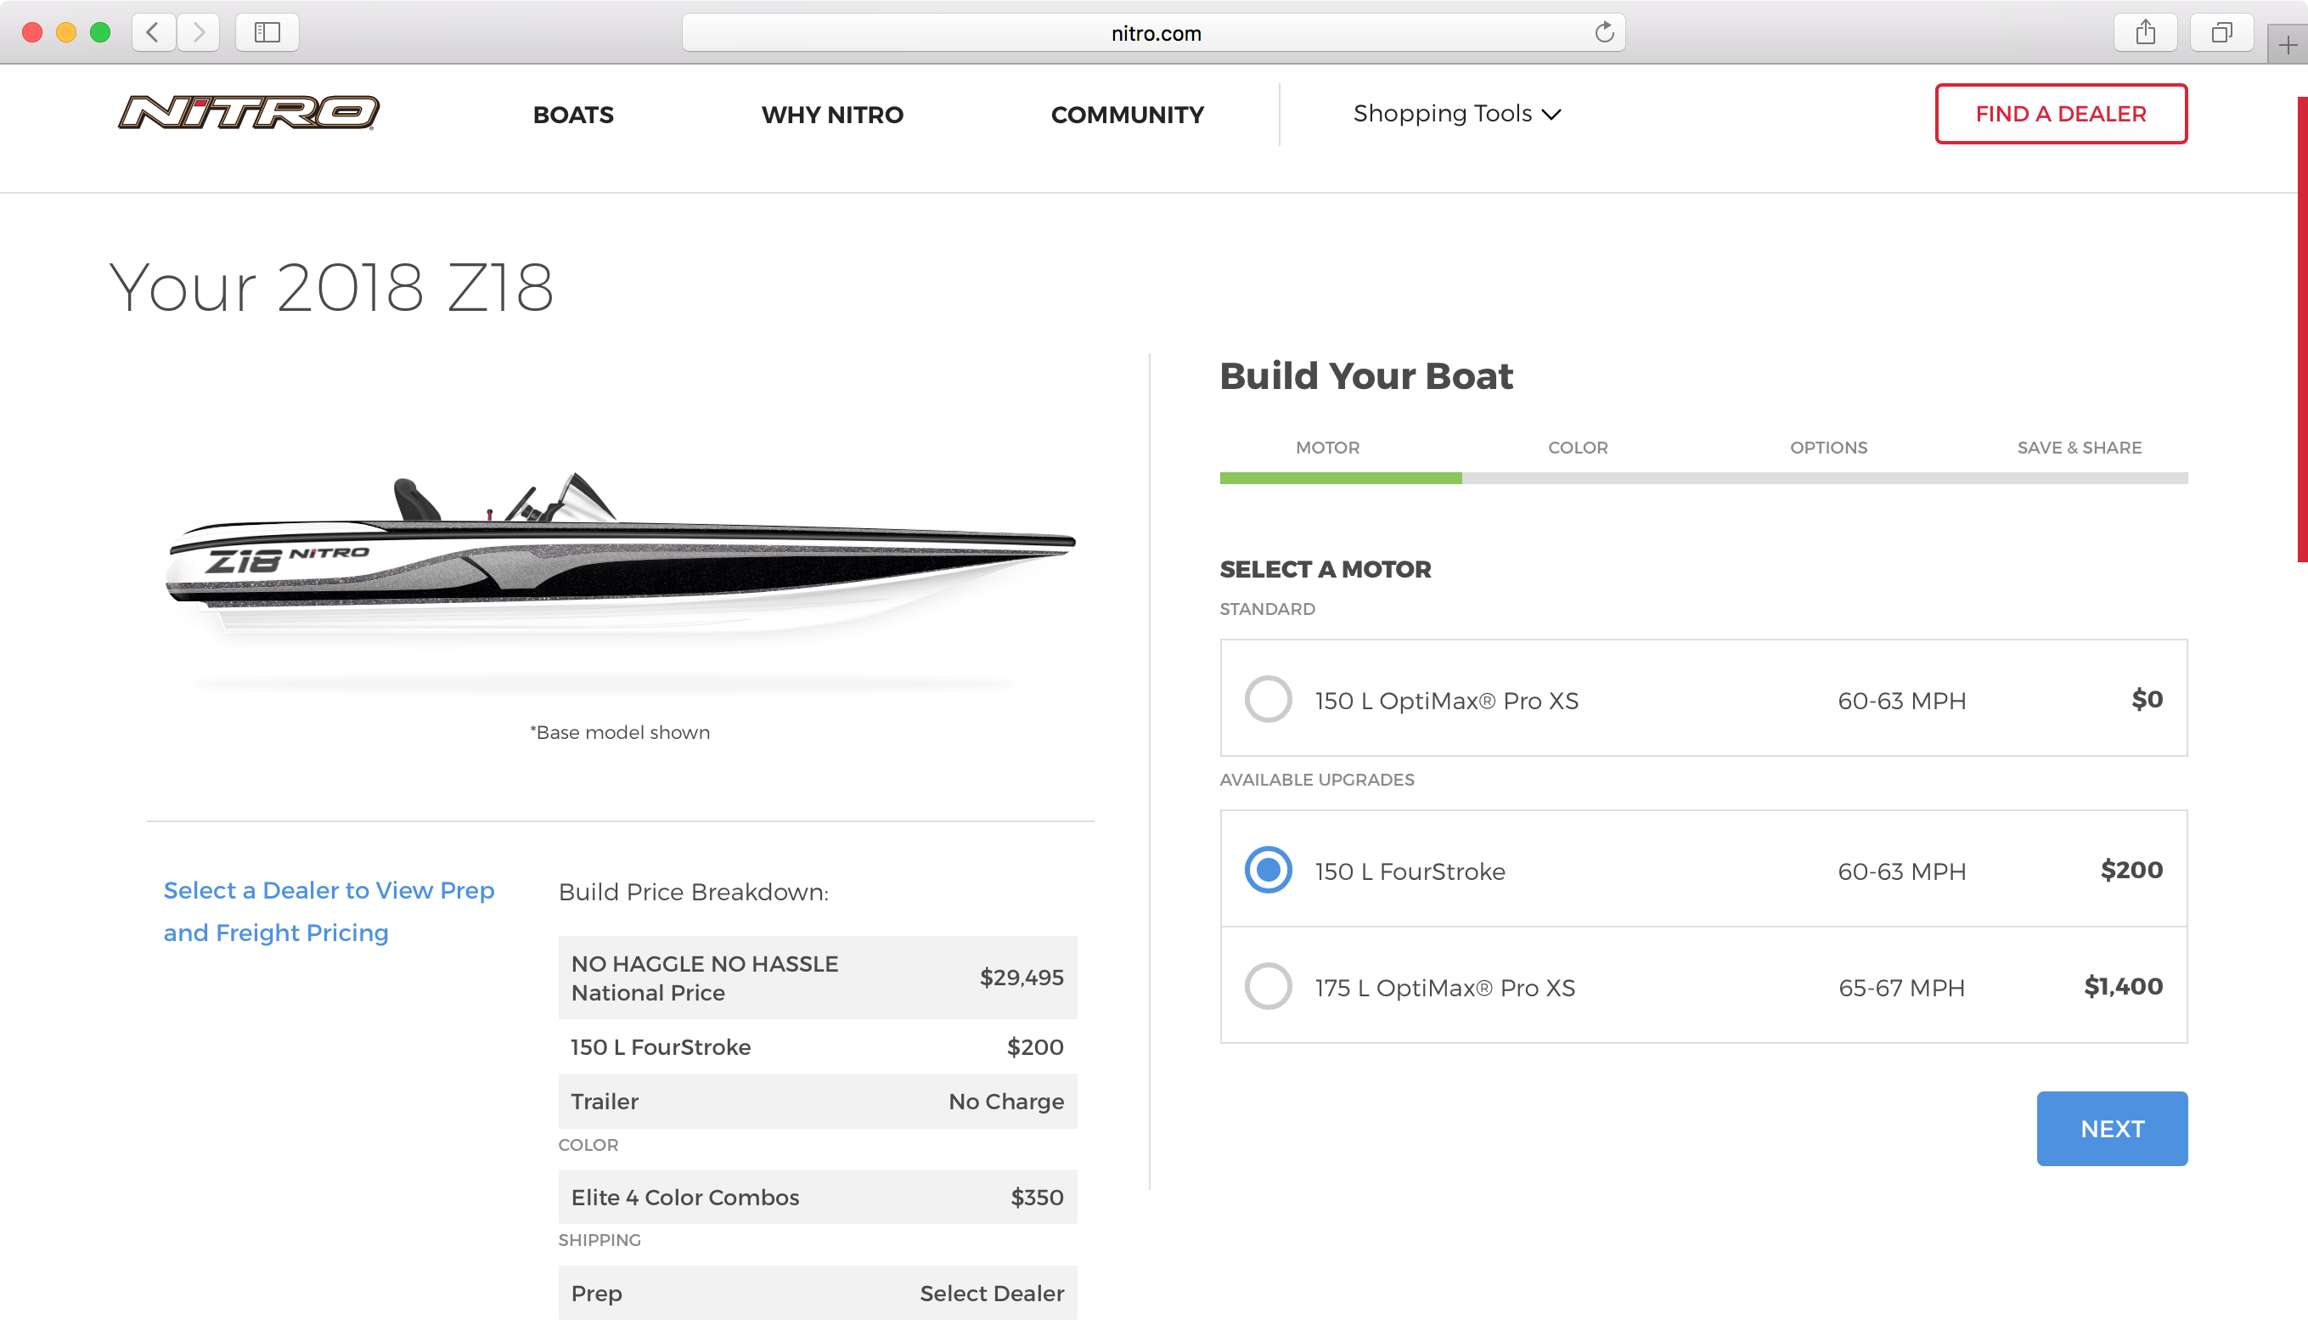Click 'Select Dealer' in Prep row

992,1293
